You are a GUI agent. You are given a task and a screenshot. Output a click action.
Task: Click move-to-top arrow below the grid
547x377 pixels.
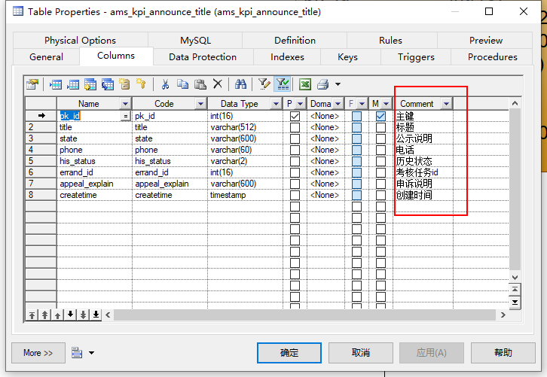(32, 315)
